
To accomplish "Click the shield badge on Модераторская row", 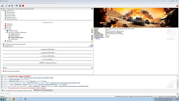I will click(x=92, y=46).
